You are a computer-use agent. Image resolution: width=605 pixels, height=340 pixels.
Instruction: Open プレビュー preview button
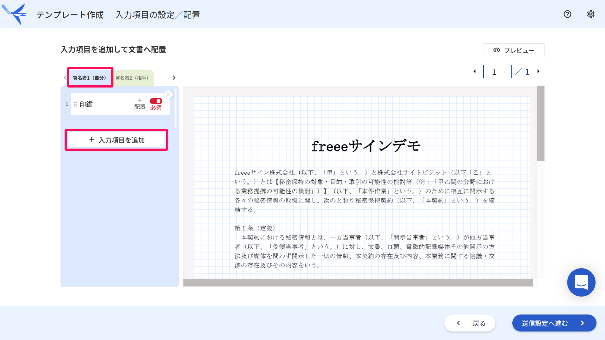(514, 50)
